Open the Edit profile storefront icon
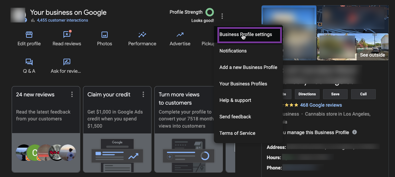This screenshot has width=395, height=177. (x=29, y=35)
